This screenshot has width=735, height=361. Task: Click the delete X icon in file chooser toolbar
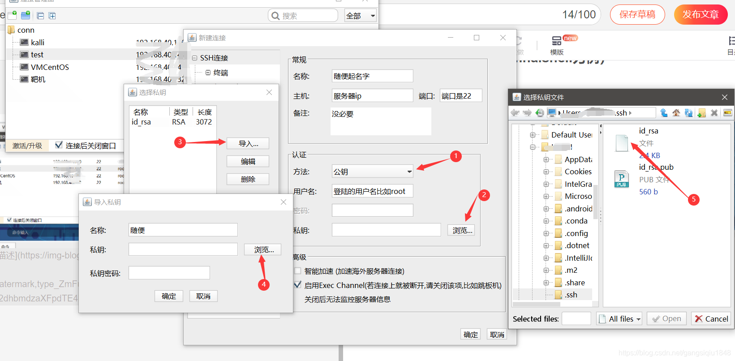(x=714, y=113)
